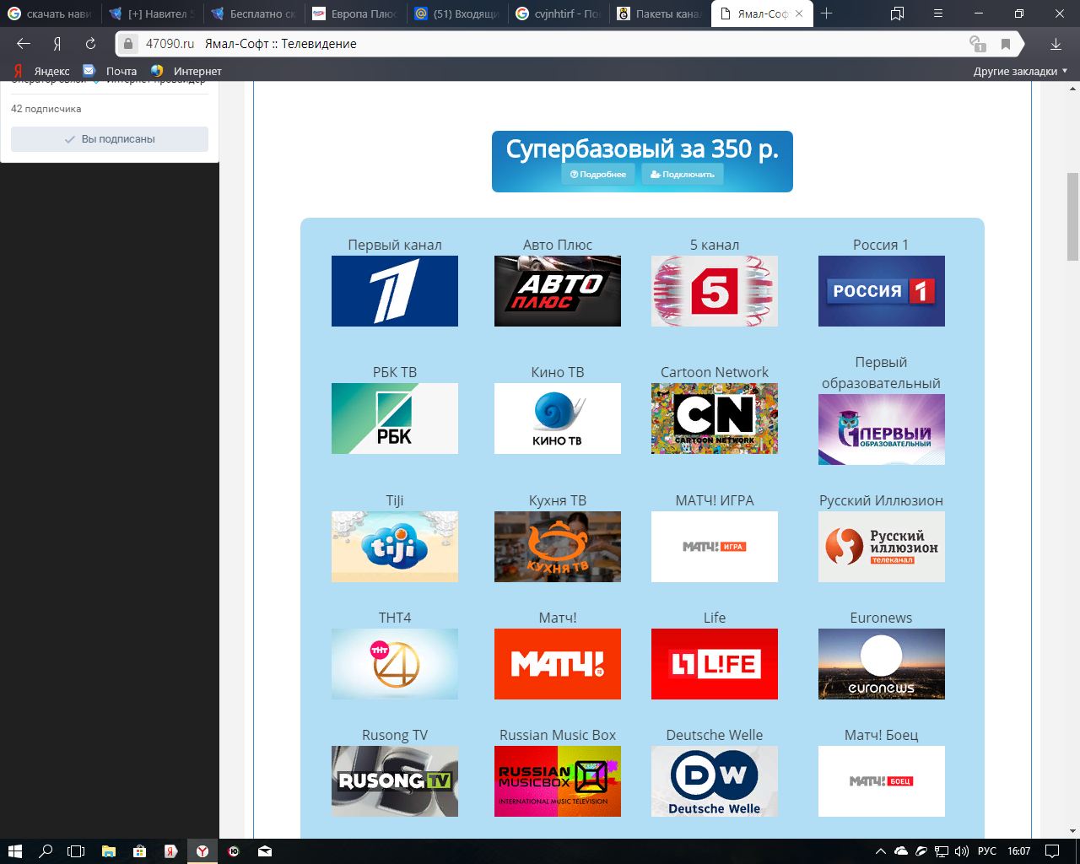1080x864 pixels.
Task: Open Task View on the taskbar
Action: click(76, 851)
